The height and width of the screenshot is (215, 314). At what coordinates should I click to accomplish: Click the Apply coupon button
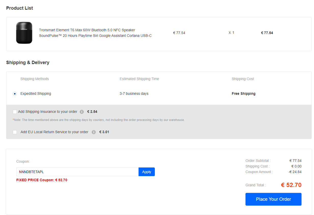[147, 172]
